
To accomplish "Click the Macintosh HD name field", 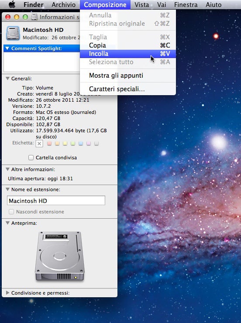I will coord(56,200).
